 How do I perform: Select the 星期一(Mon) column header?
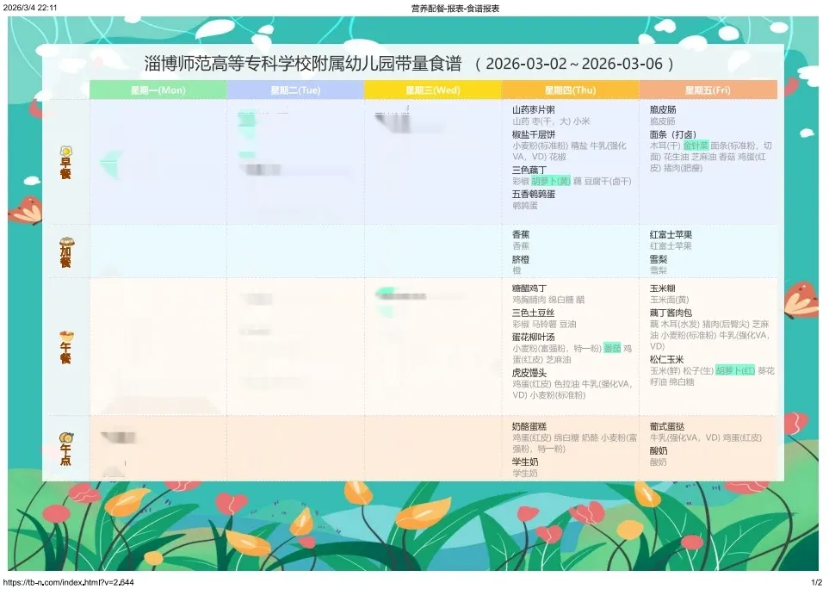pos(158,90)
